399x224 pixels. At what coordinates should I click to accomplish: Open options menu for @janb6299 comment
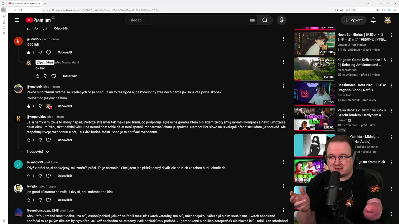(x=283, y=162)
